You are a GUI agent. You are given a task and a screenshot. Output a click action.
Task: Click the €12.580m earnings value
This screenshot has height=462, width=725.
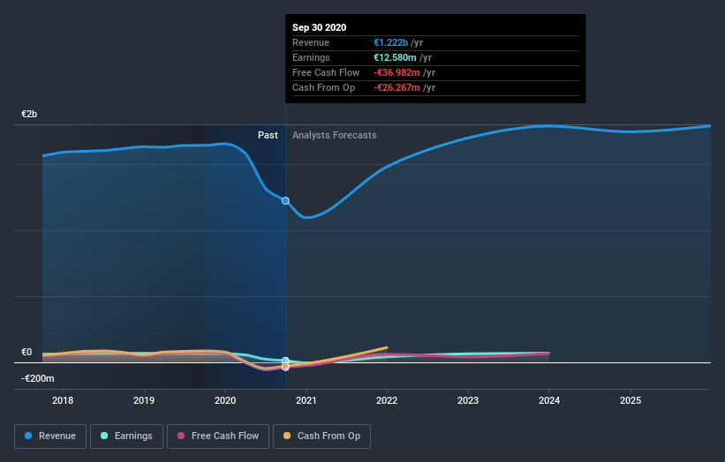pyautogui.click(x=395, y=57)
